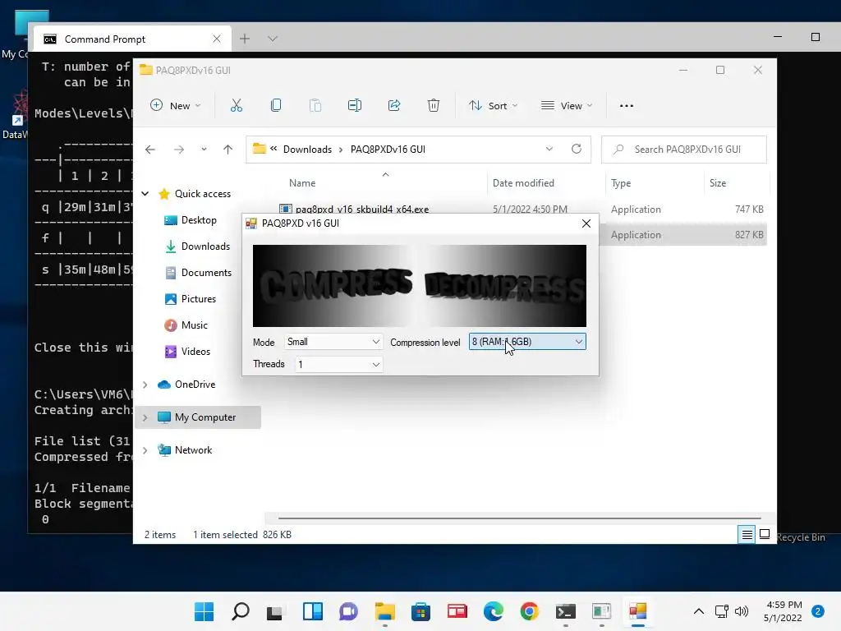This screenshot has width=841, height=631.
Task: Open the Windows Start menu
Action: (204, 611)
